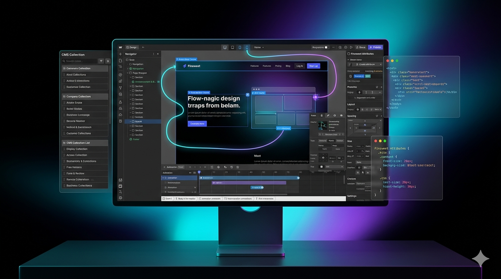Select the desktop breakpoint icon
Image resolution: width=501 pixels, height=279 pixels.
pyautogui.click(x=225, y=47)
